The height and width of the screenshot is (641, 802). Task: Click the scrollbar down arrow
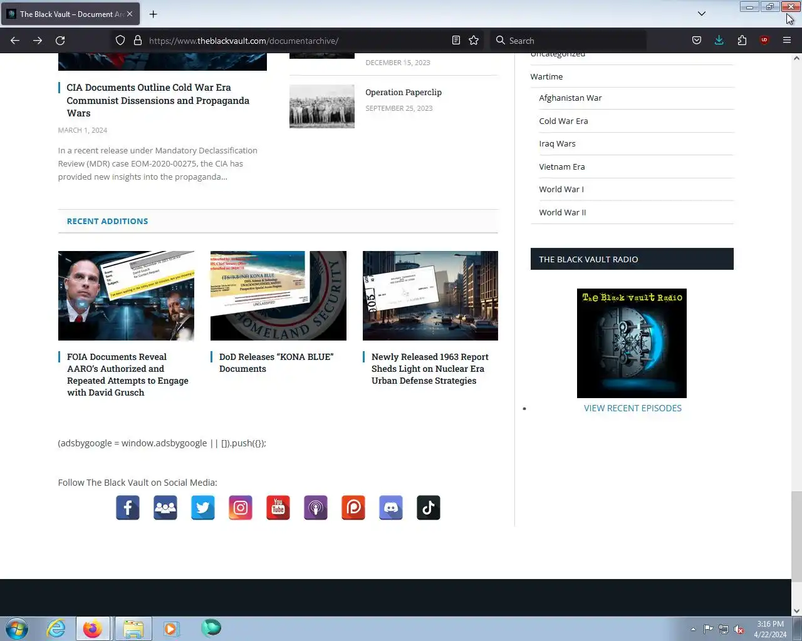(796, 611)
